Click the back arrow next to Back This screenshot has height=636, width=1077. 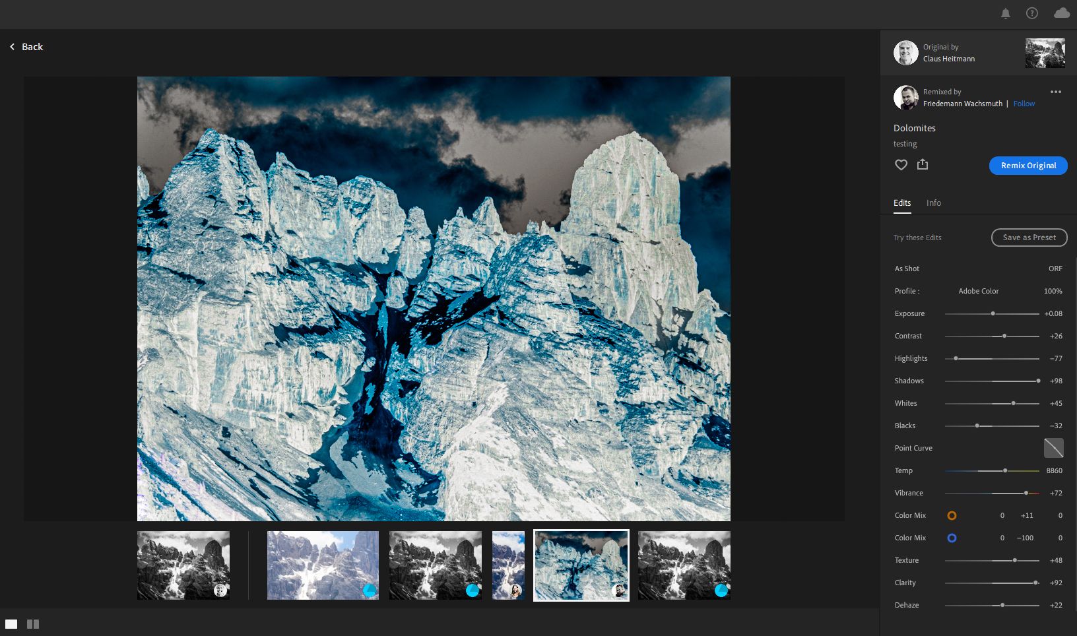[x=12, y=46]
